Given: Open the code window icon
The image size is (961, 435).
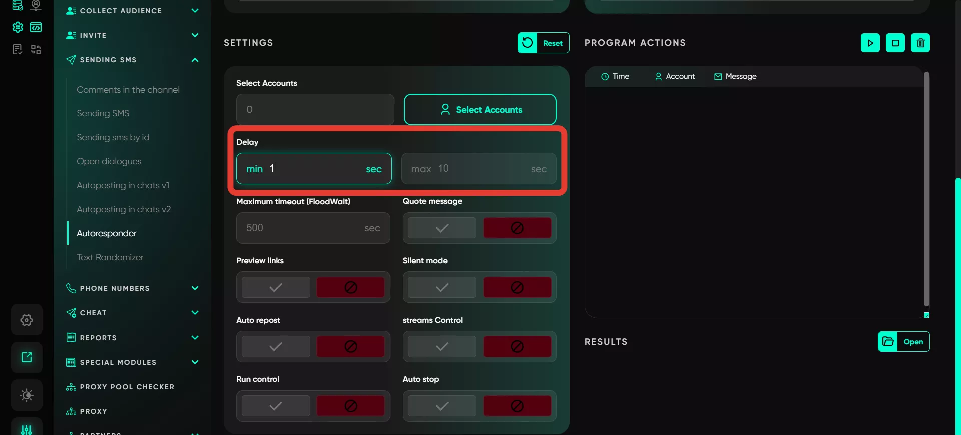Looking at the screenshot, I should point(36,27).
